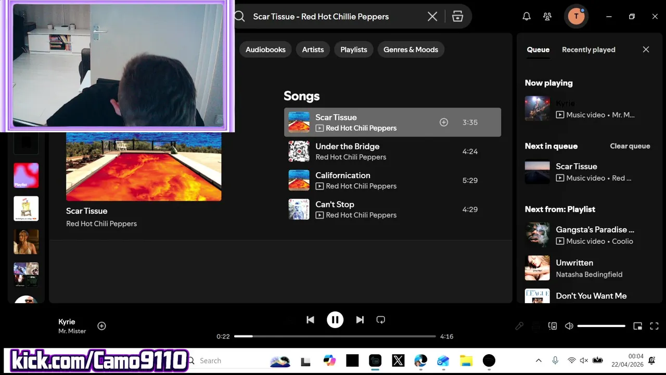This screenshot has width=666, height=375.
Task: Filter results by Artists
Action: tap(313, 49)
